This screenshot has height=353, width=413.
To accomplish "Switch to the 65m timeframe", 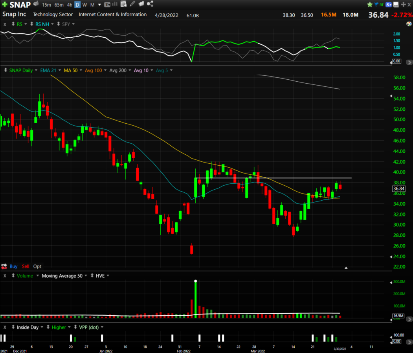I will [x=59, y=5].
